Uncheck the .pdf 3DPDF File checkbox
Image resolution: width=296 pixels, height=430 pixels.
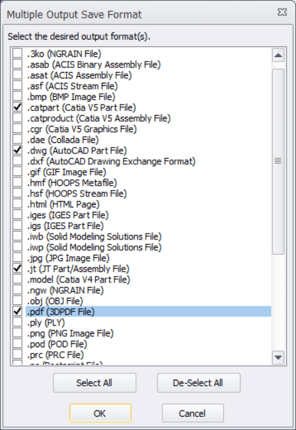point(18,312)
